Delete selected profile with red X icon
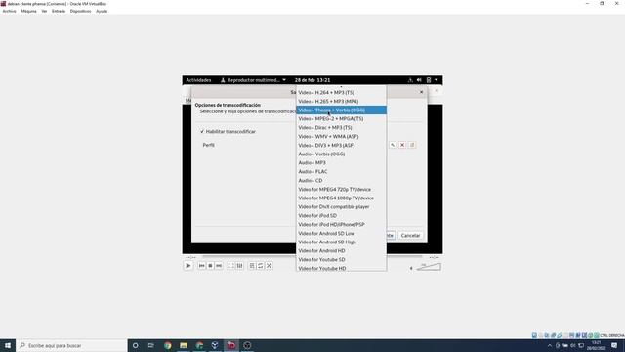This screenshot has width=625, height=352. point(402,145)
